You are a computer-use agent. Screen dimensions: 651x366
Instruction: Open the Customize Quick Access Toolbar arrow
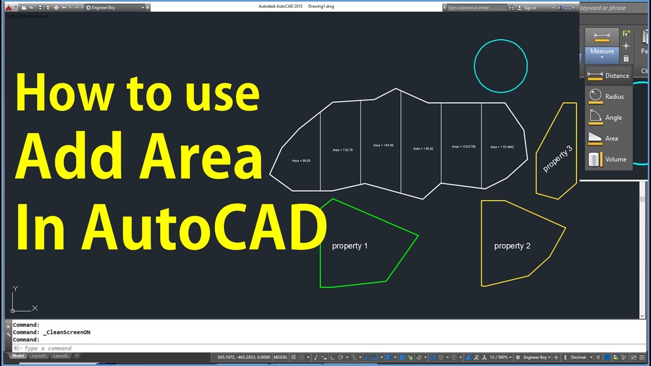click(x=148, y=8)
